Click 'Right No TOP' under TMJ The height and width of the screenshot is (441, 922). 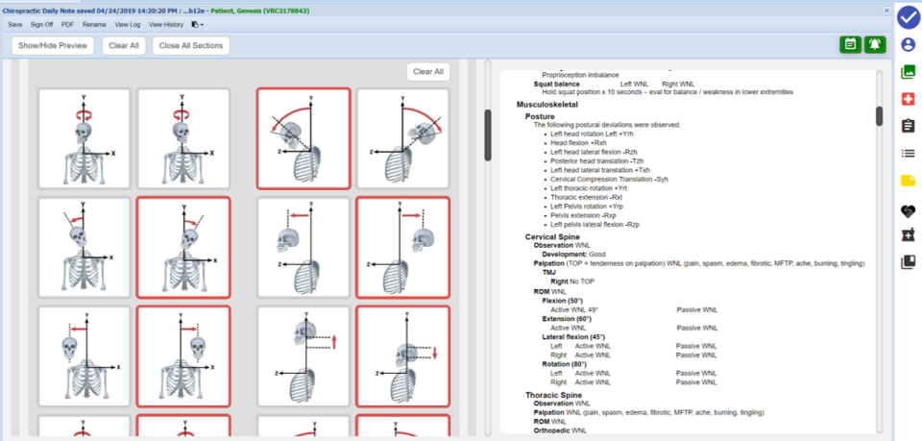(572, 282)
